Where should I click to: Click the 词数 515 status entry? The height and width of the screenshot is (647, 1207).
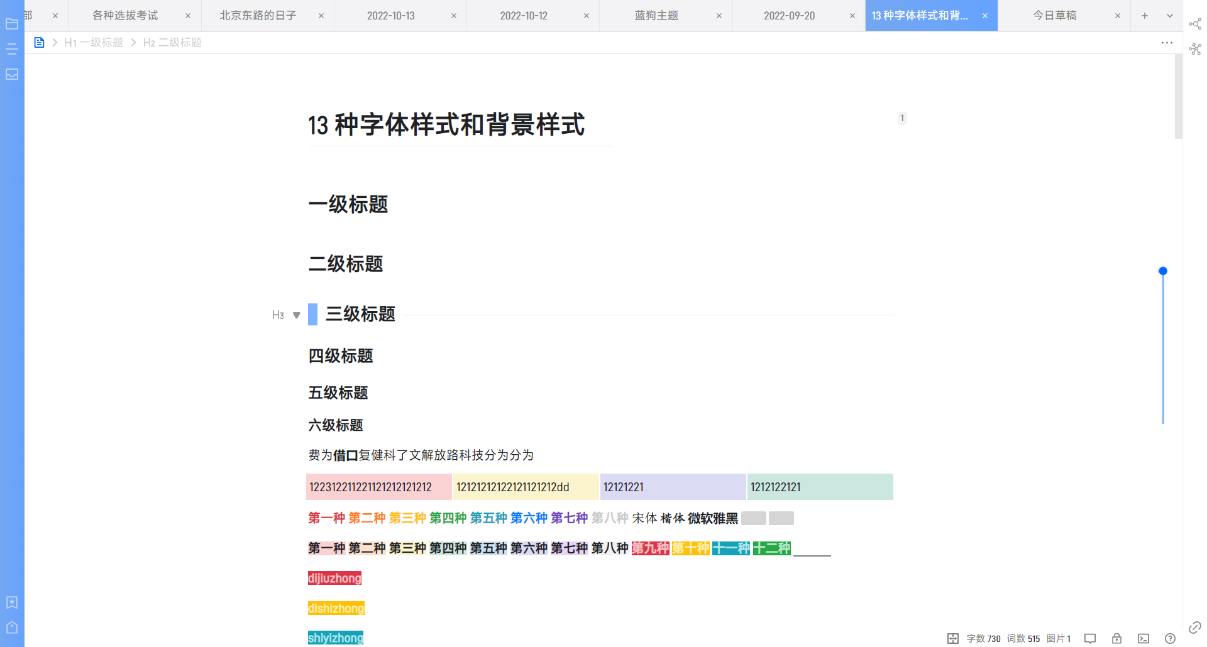click(1023, 638)
